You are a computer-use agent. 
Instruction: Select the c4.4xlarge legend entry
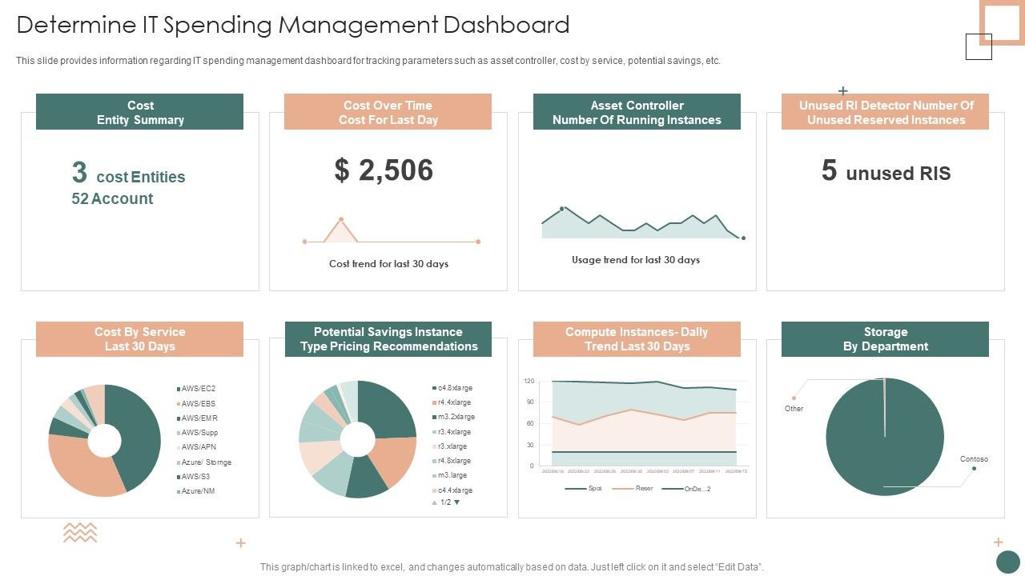coord(452,490)
